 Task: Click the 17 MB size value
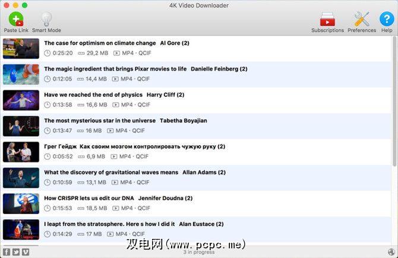tap(94, 234)
